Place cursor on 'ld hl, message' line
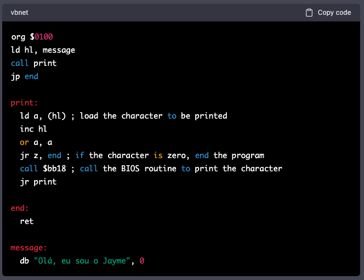364x280 pixels. 43,50
